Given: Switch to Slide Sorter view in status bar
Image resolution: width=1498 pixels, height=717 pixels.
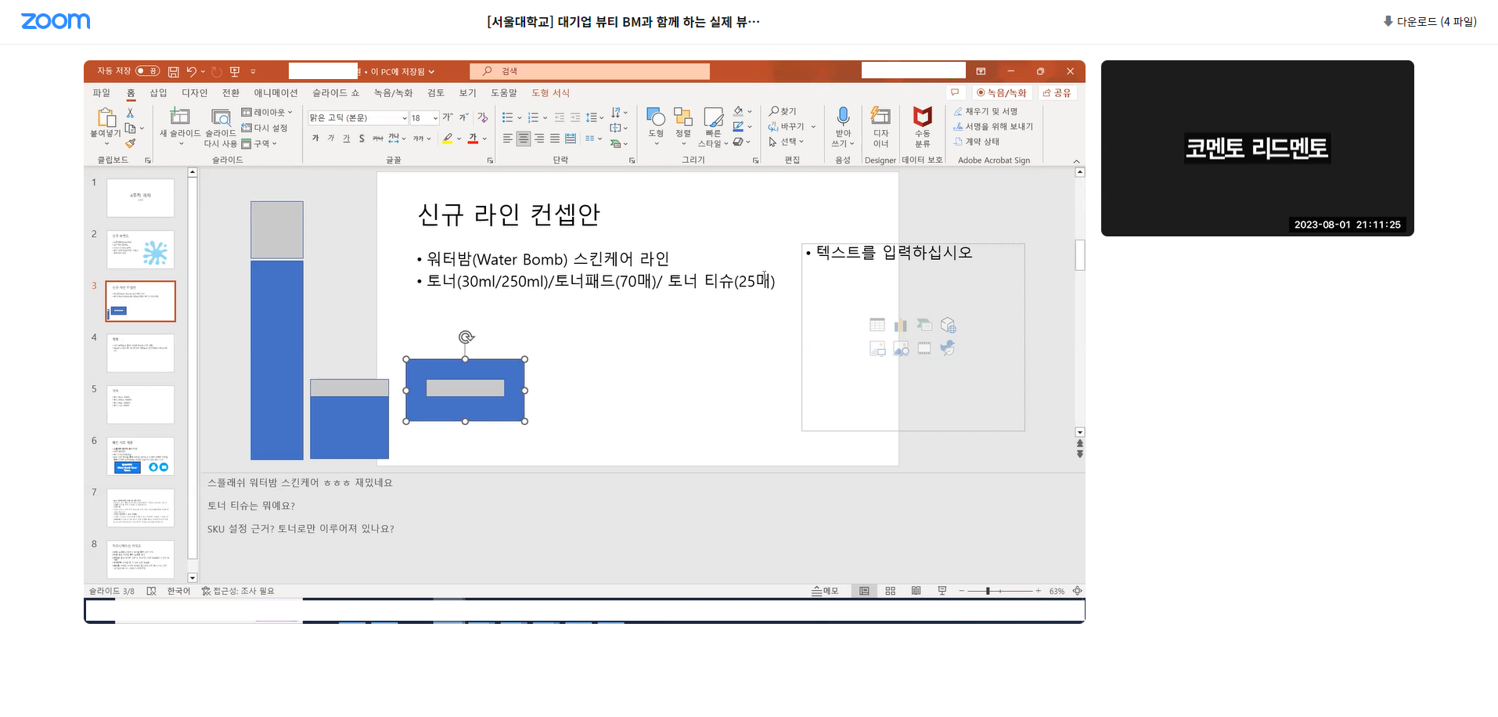Looking at the screenshot, I should [890, 591].
